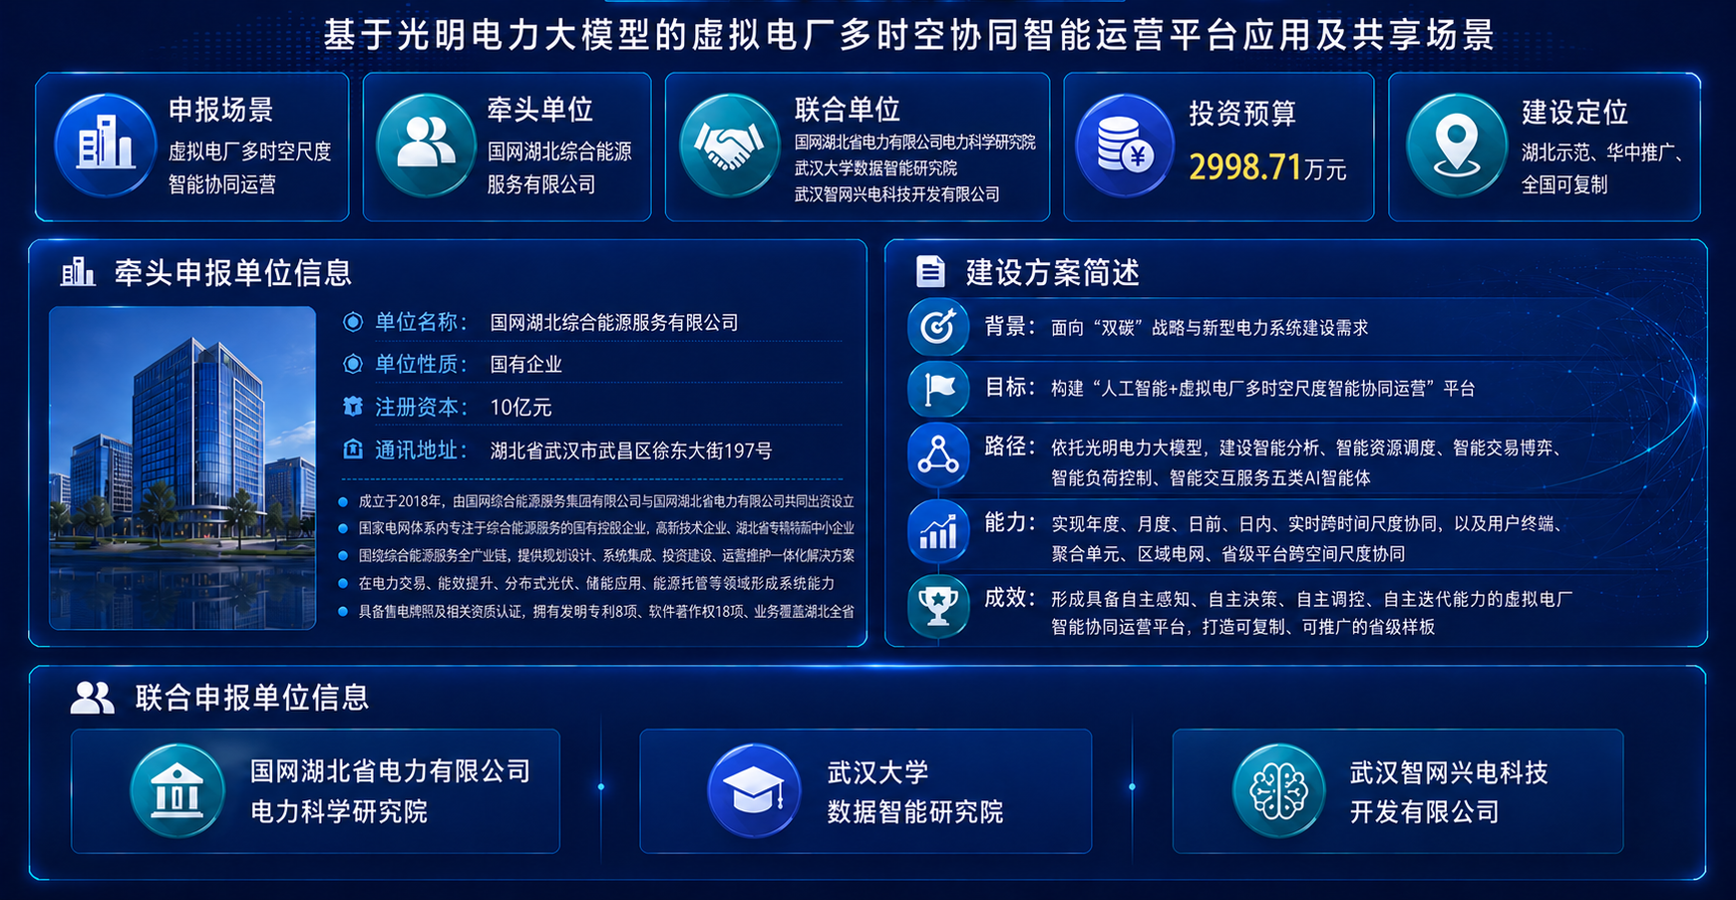The width and height of the screenshot is (1736, 900).
Task: Click the 目标 flag icon
Action: (938, 388)
